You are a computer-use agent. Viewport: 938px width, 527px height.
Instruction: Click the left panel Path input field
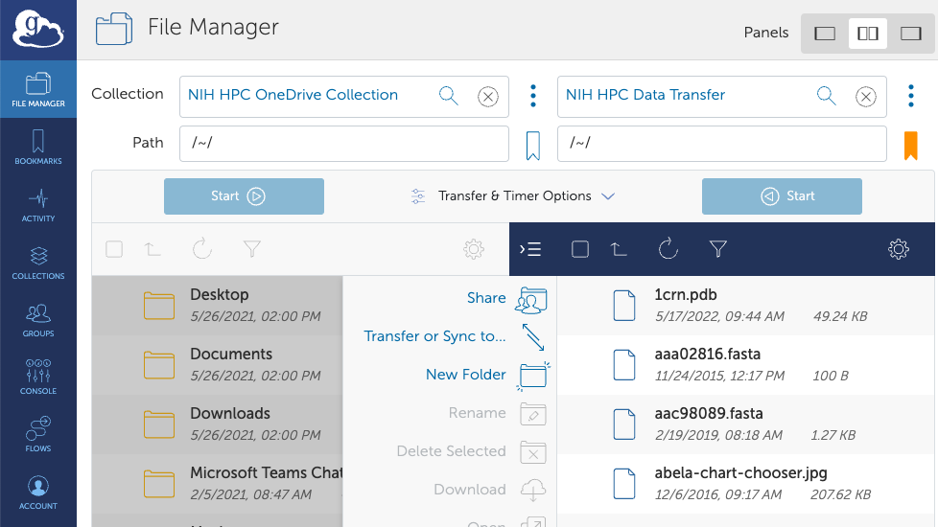pos(343,144)
